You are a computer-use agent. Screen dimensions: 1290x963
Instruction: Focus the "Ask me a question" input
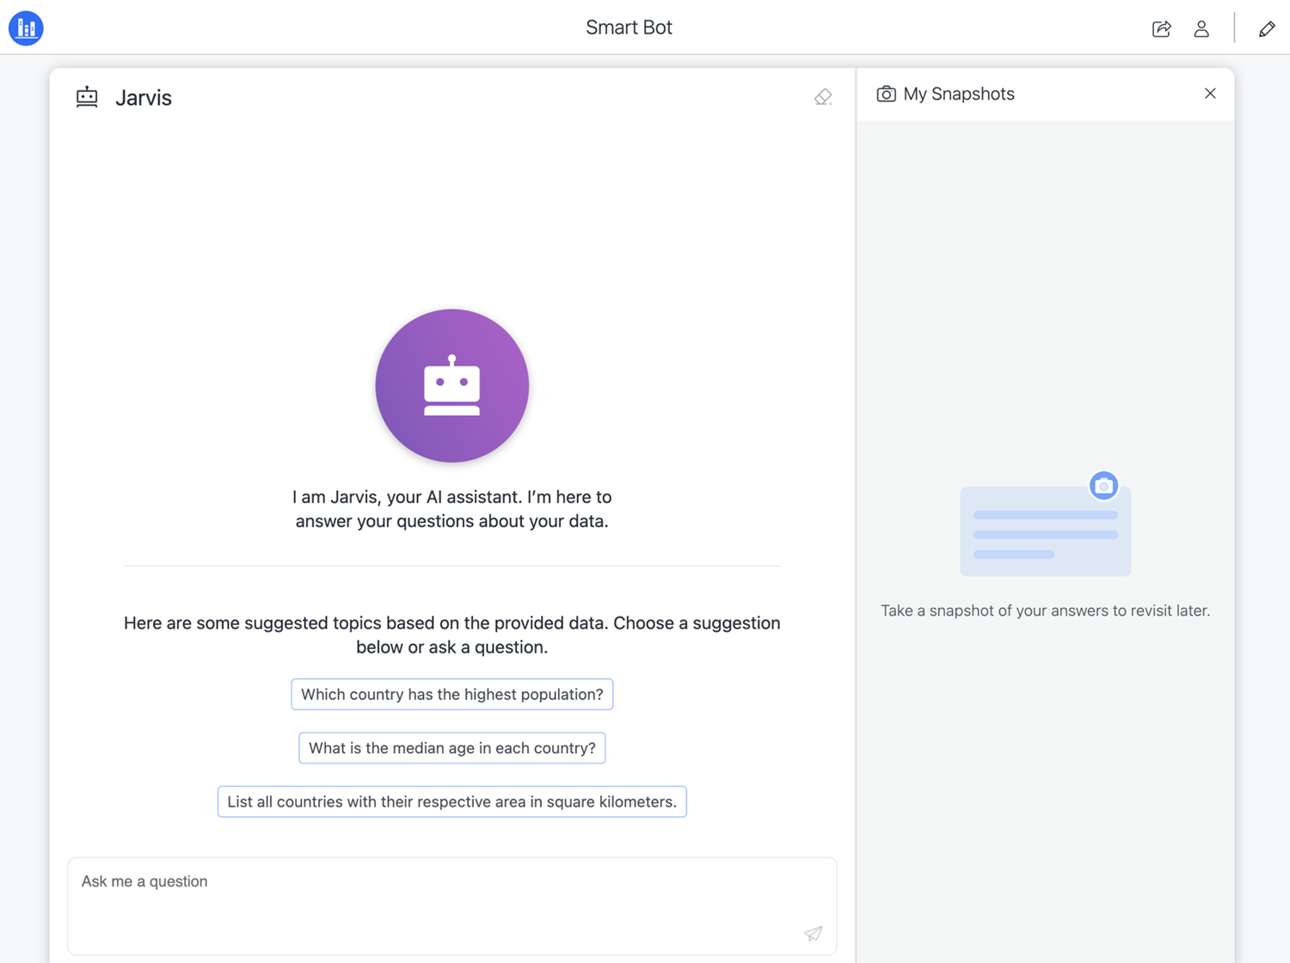point(430,894)
